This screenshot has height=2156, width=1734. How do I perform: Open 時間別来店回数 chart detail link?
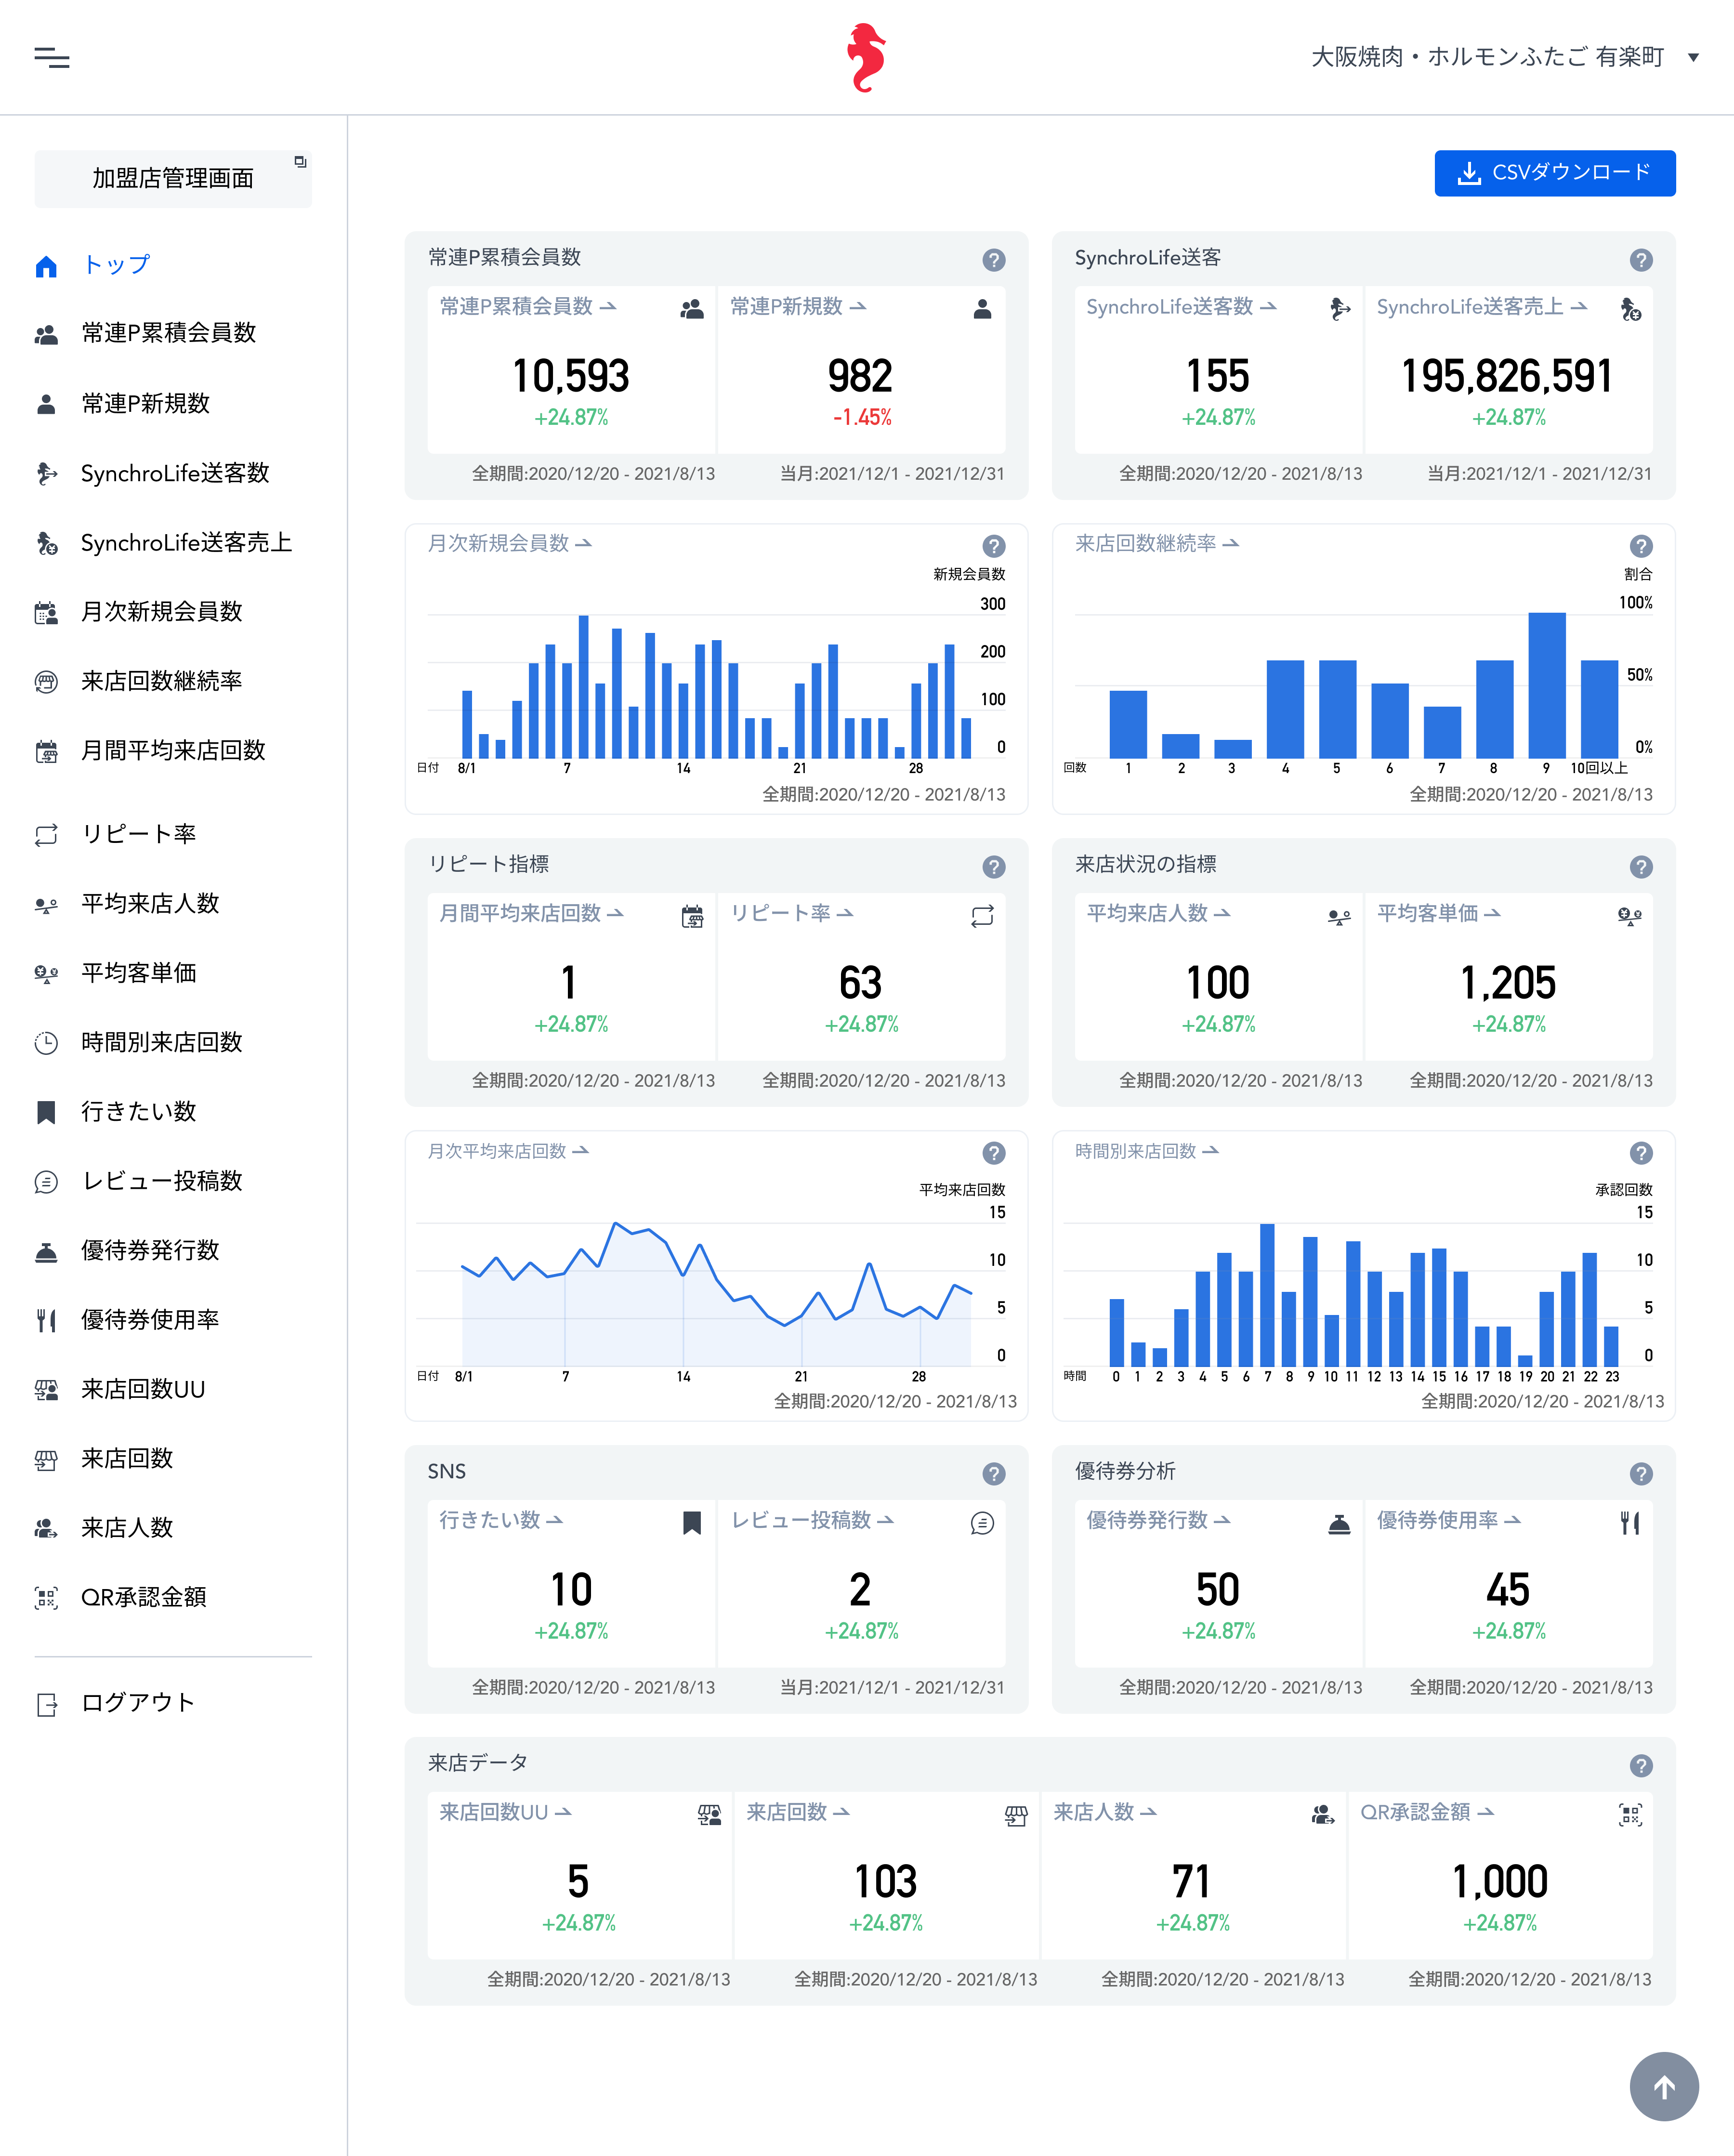(1147, 1151)
